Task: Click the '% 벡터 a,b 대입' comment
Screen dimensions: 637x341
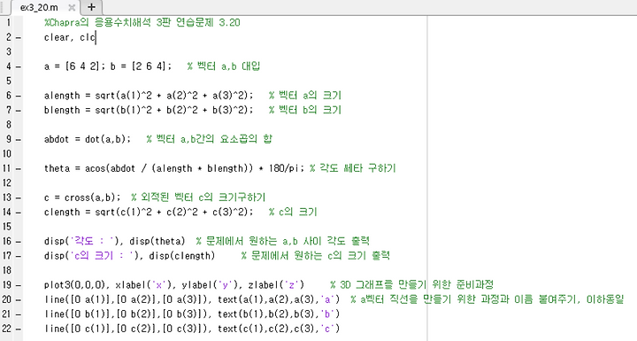Action: click(x=224, y=66)
